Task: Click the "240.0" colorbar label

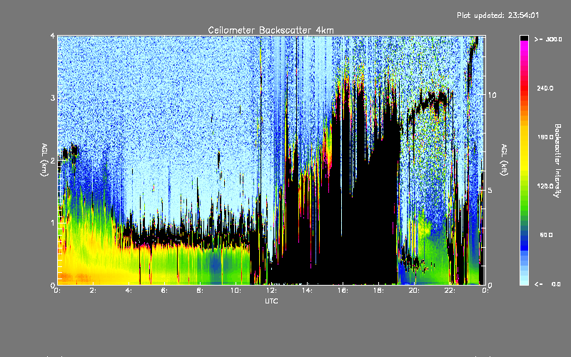Action: (545, 88)
